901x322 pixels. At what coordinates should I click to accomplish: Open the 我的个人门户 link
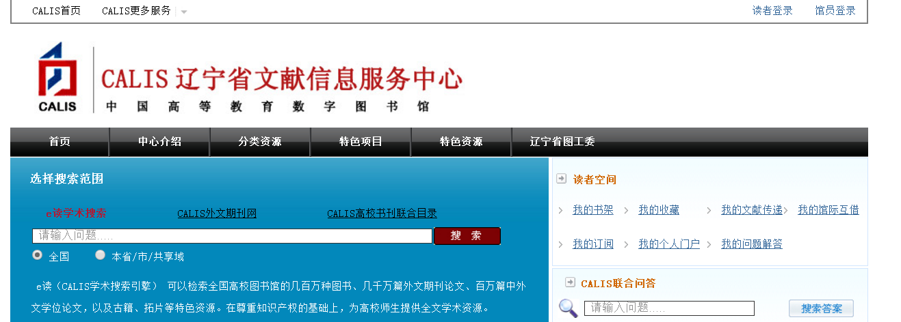pos(669,244)
